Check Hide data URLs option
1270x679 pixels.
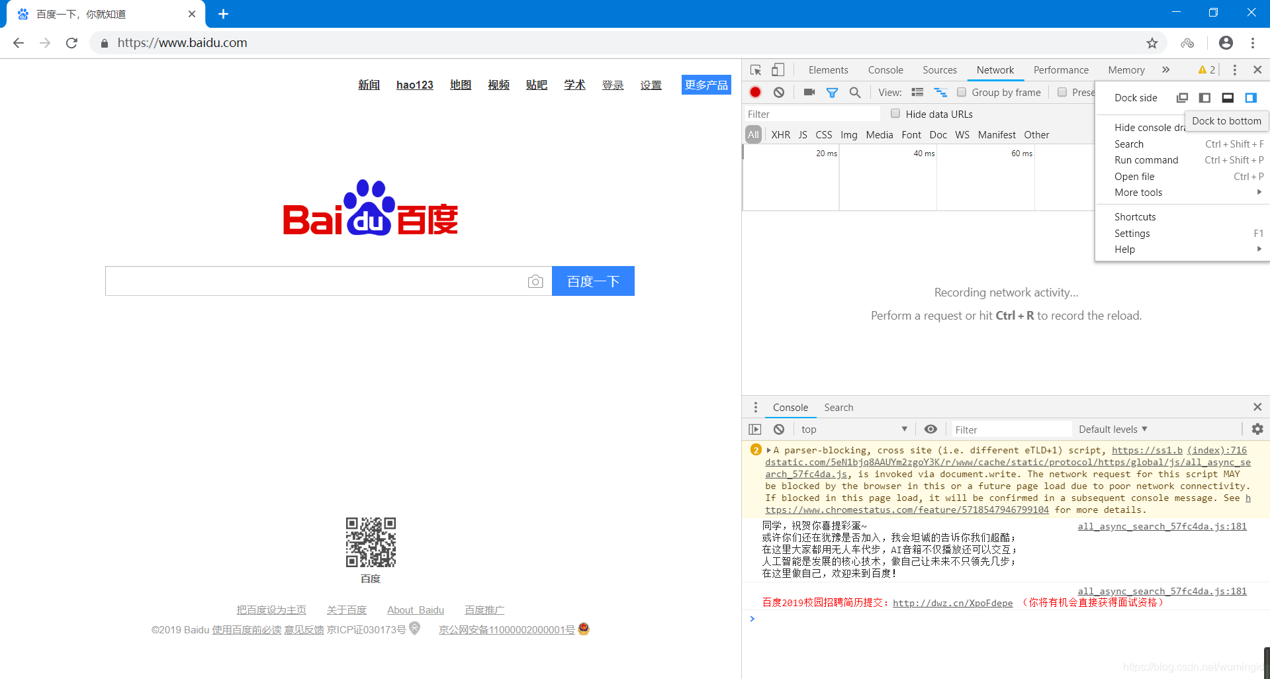click(895, 114)
